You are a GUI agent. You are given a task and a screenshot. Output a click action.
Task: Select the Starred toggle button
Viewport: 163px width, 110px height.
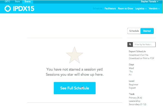point(147,31)
